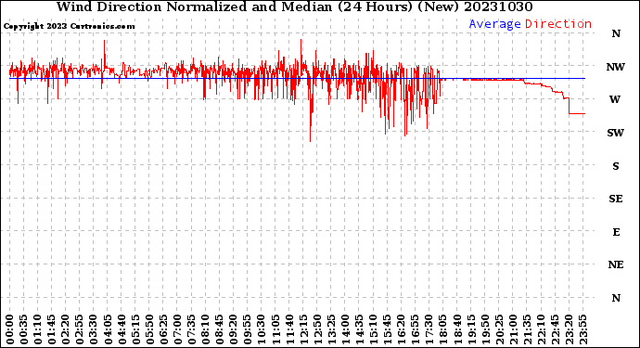Screen dimensions: 640x348
Task: Click the 'SW' axis label
Action: point(616,133)
